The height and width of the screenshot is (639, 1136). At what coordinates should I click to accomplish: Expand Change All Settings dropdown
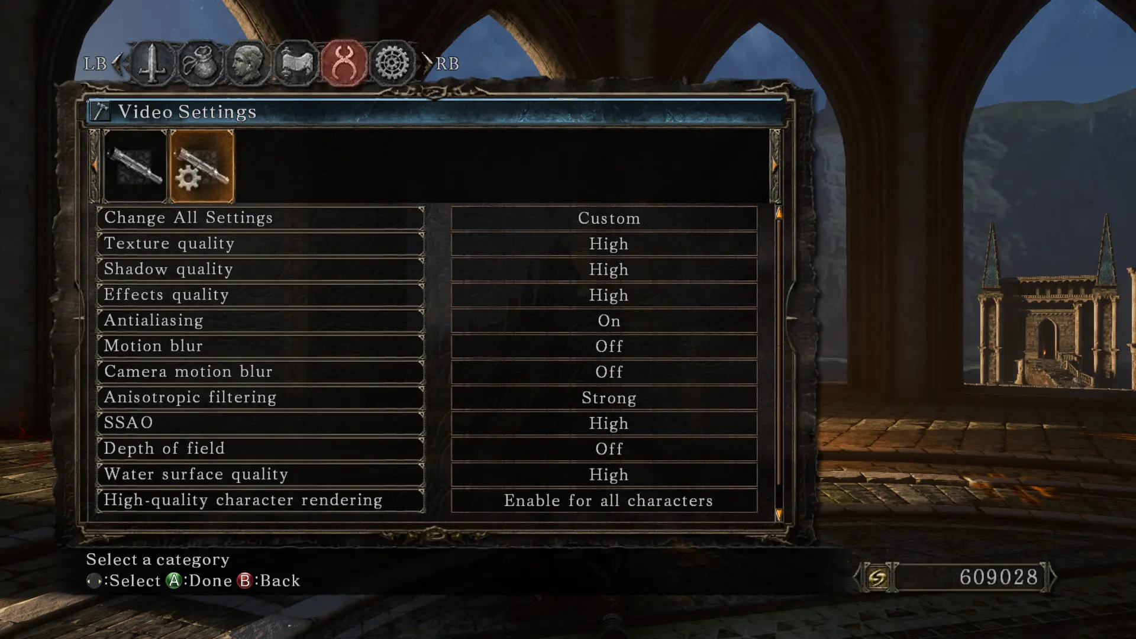(x=608, y=218)
